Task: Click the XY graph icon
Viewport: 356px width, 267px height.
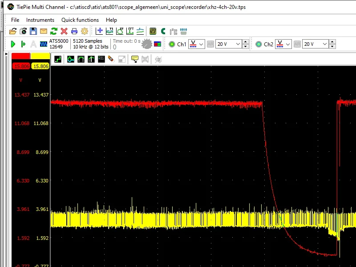Action: [x=120, y=31]
